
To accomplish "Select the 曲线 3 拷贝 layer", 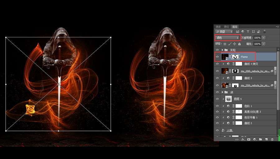I will coord(252,64).
